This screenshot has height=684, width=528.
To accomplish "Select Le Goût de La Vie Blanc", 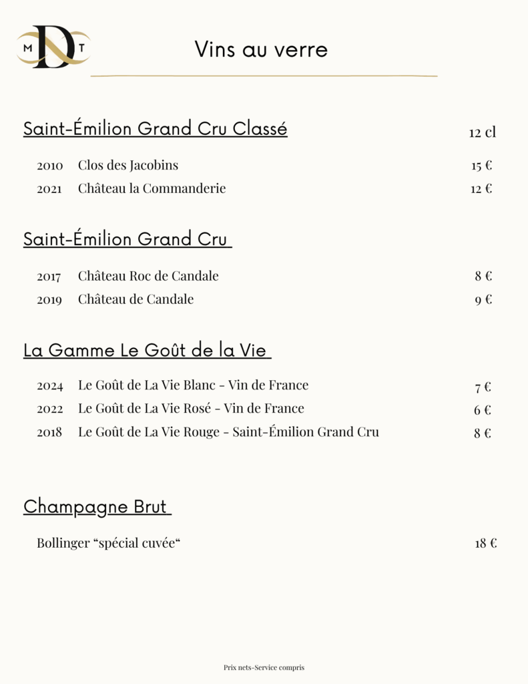I will coord(193,385).
